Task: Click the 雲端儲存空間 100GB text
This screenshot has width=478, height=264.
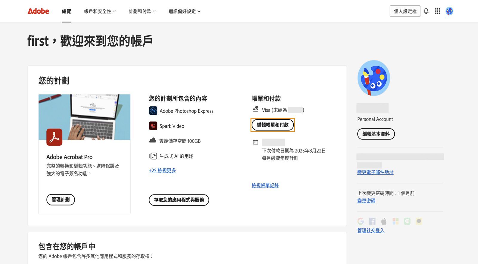Action: click(180, 141)
